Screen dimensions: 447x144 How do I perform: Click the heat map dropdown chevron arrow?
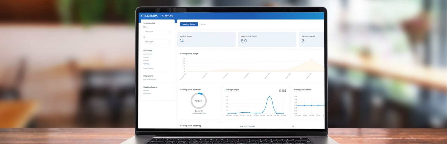click(293, 127)
